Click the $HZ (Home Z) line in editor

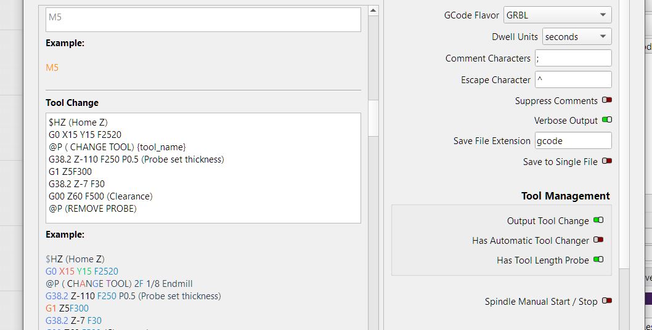coord(78,123)
